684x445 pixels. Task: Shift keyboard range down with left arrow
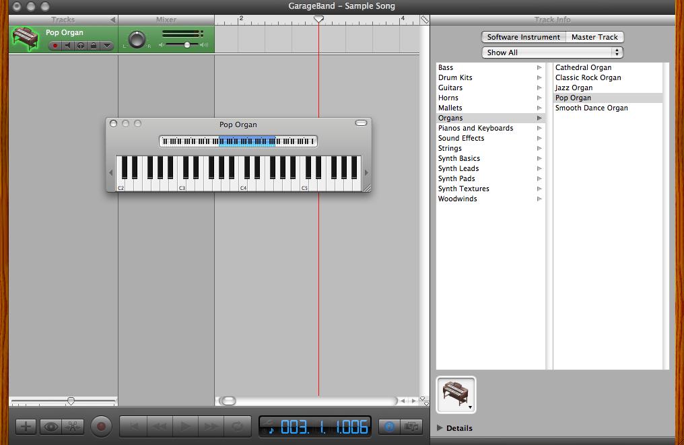click(x=111, y=173)
